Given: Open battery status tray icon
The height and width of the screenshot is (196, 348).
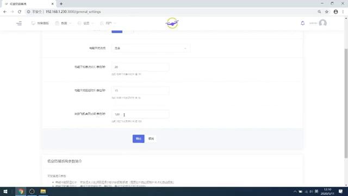Looking at the screenshot, I should pos(301,191).
